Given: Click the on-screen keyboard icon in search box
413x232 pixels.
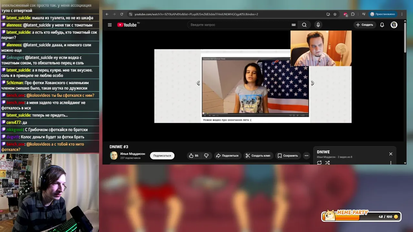Looking at the screenshot, I should click(294, 25).
